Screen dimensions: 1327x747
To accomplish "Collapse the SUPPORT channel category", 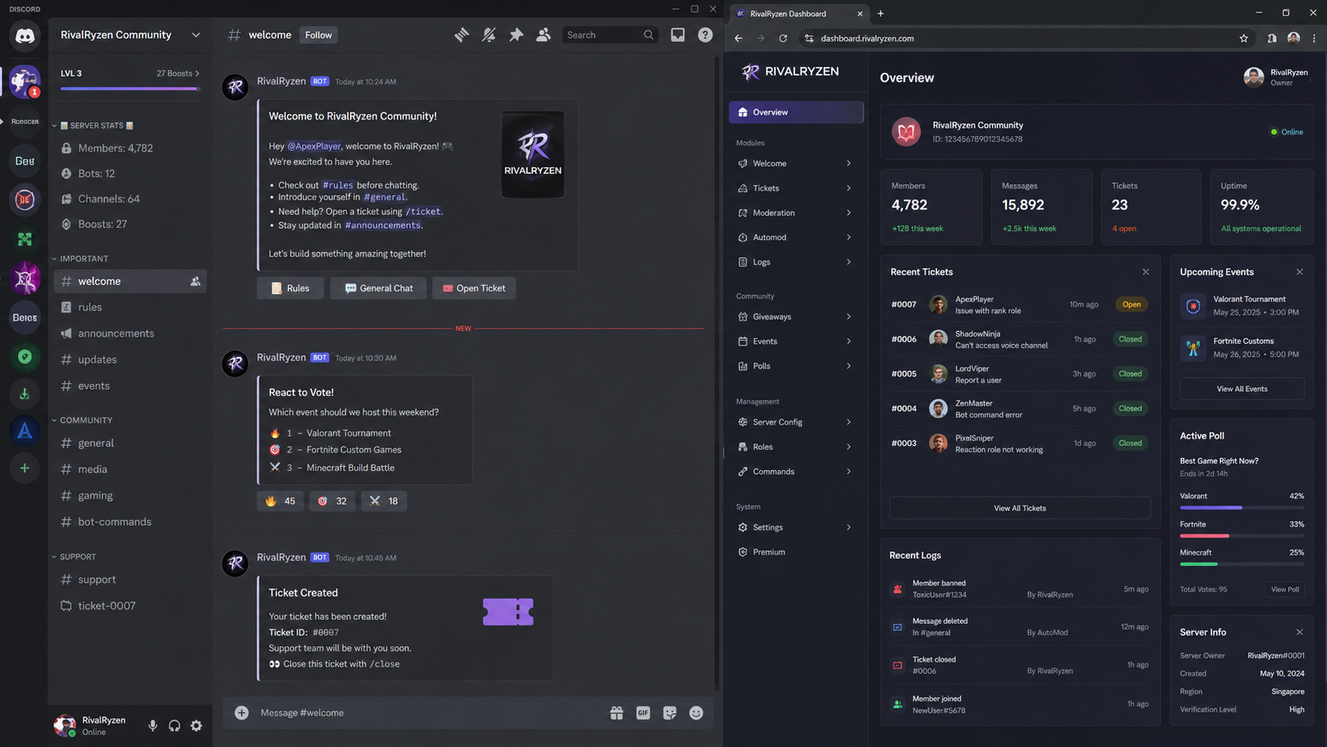I will pos(74,556).
